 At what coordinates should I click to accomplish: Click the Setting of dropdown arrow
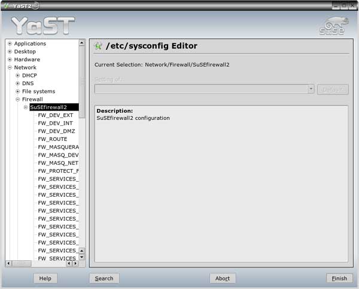click(x=311, y=89)
